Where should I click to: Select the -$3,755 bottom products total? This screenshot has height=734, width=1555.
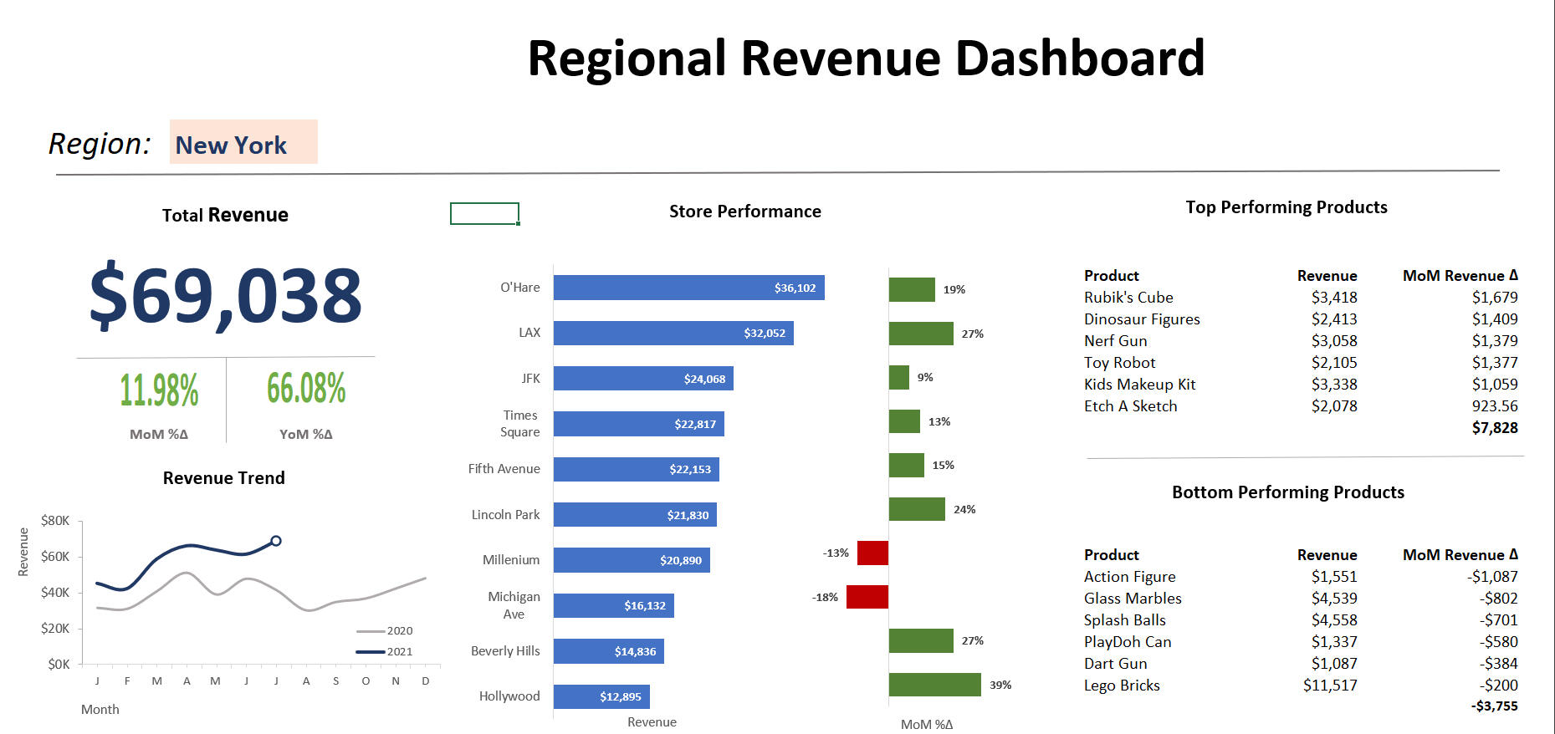[1494, 706]
